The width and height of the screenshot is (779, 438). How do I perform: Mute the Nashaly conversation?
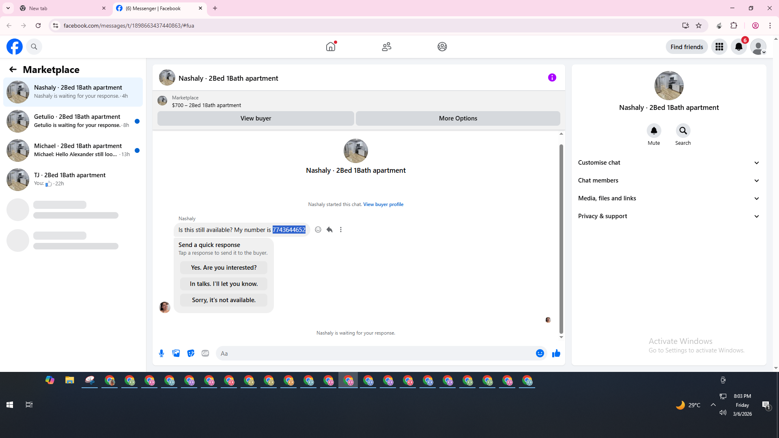pyautogui.click(x=654, y=131)
